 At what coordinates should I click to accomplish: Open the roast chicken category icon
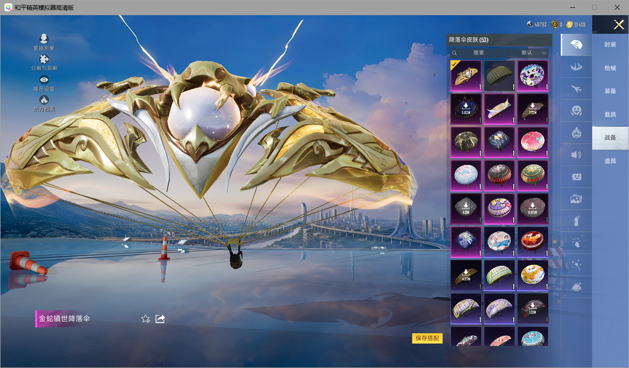click(576, 287)
